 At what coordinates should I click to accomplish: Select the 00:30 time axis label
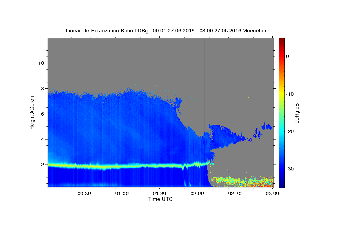(x=84, y=194)
